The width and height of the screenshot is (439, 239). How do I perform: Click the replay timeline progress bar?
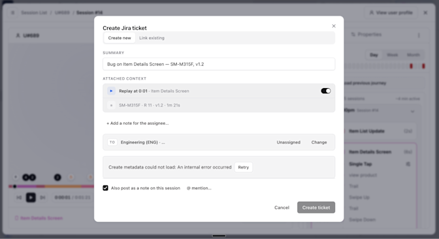(x=51, y=186)
